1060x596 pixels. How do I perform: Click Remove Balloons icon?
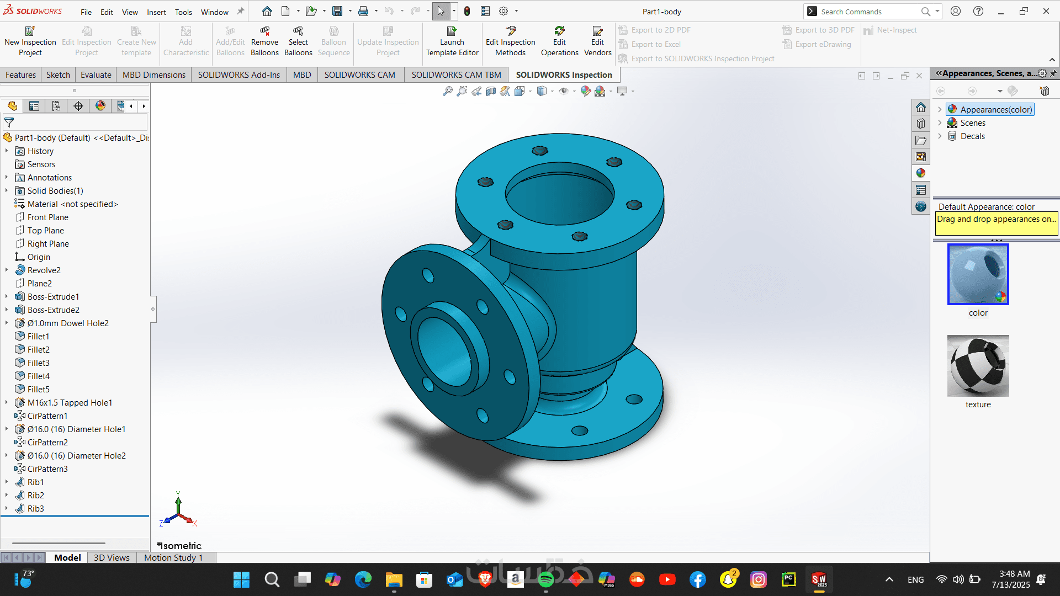[x=264, y=31]
